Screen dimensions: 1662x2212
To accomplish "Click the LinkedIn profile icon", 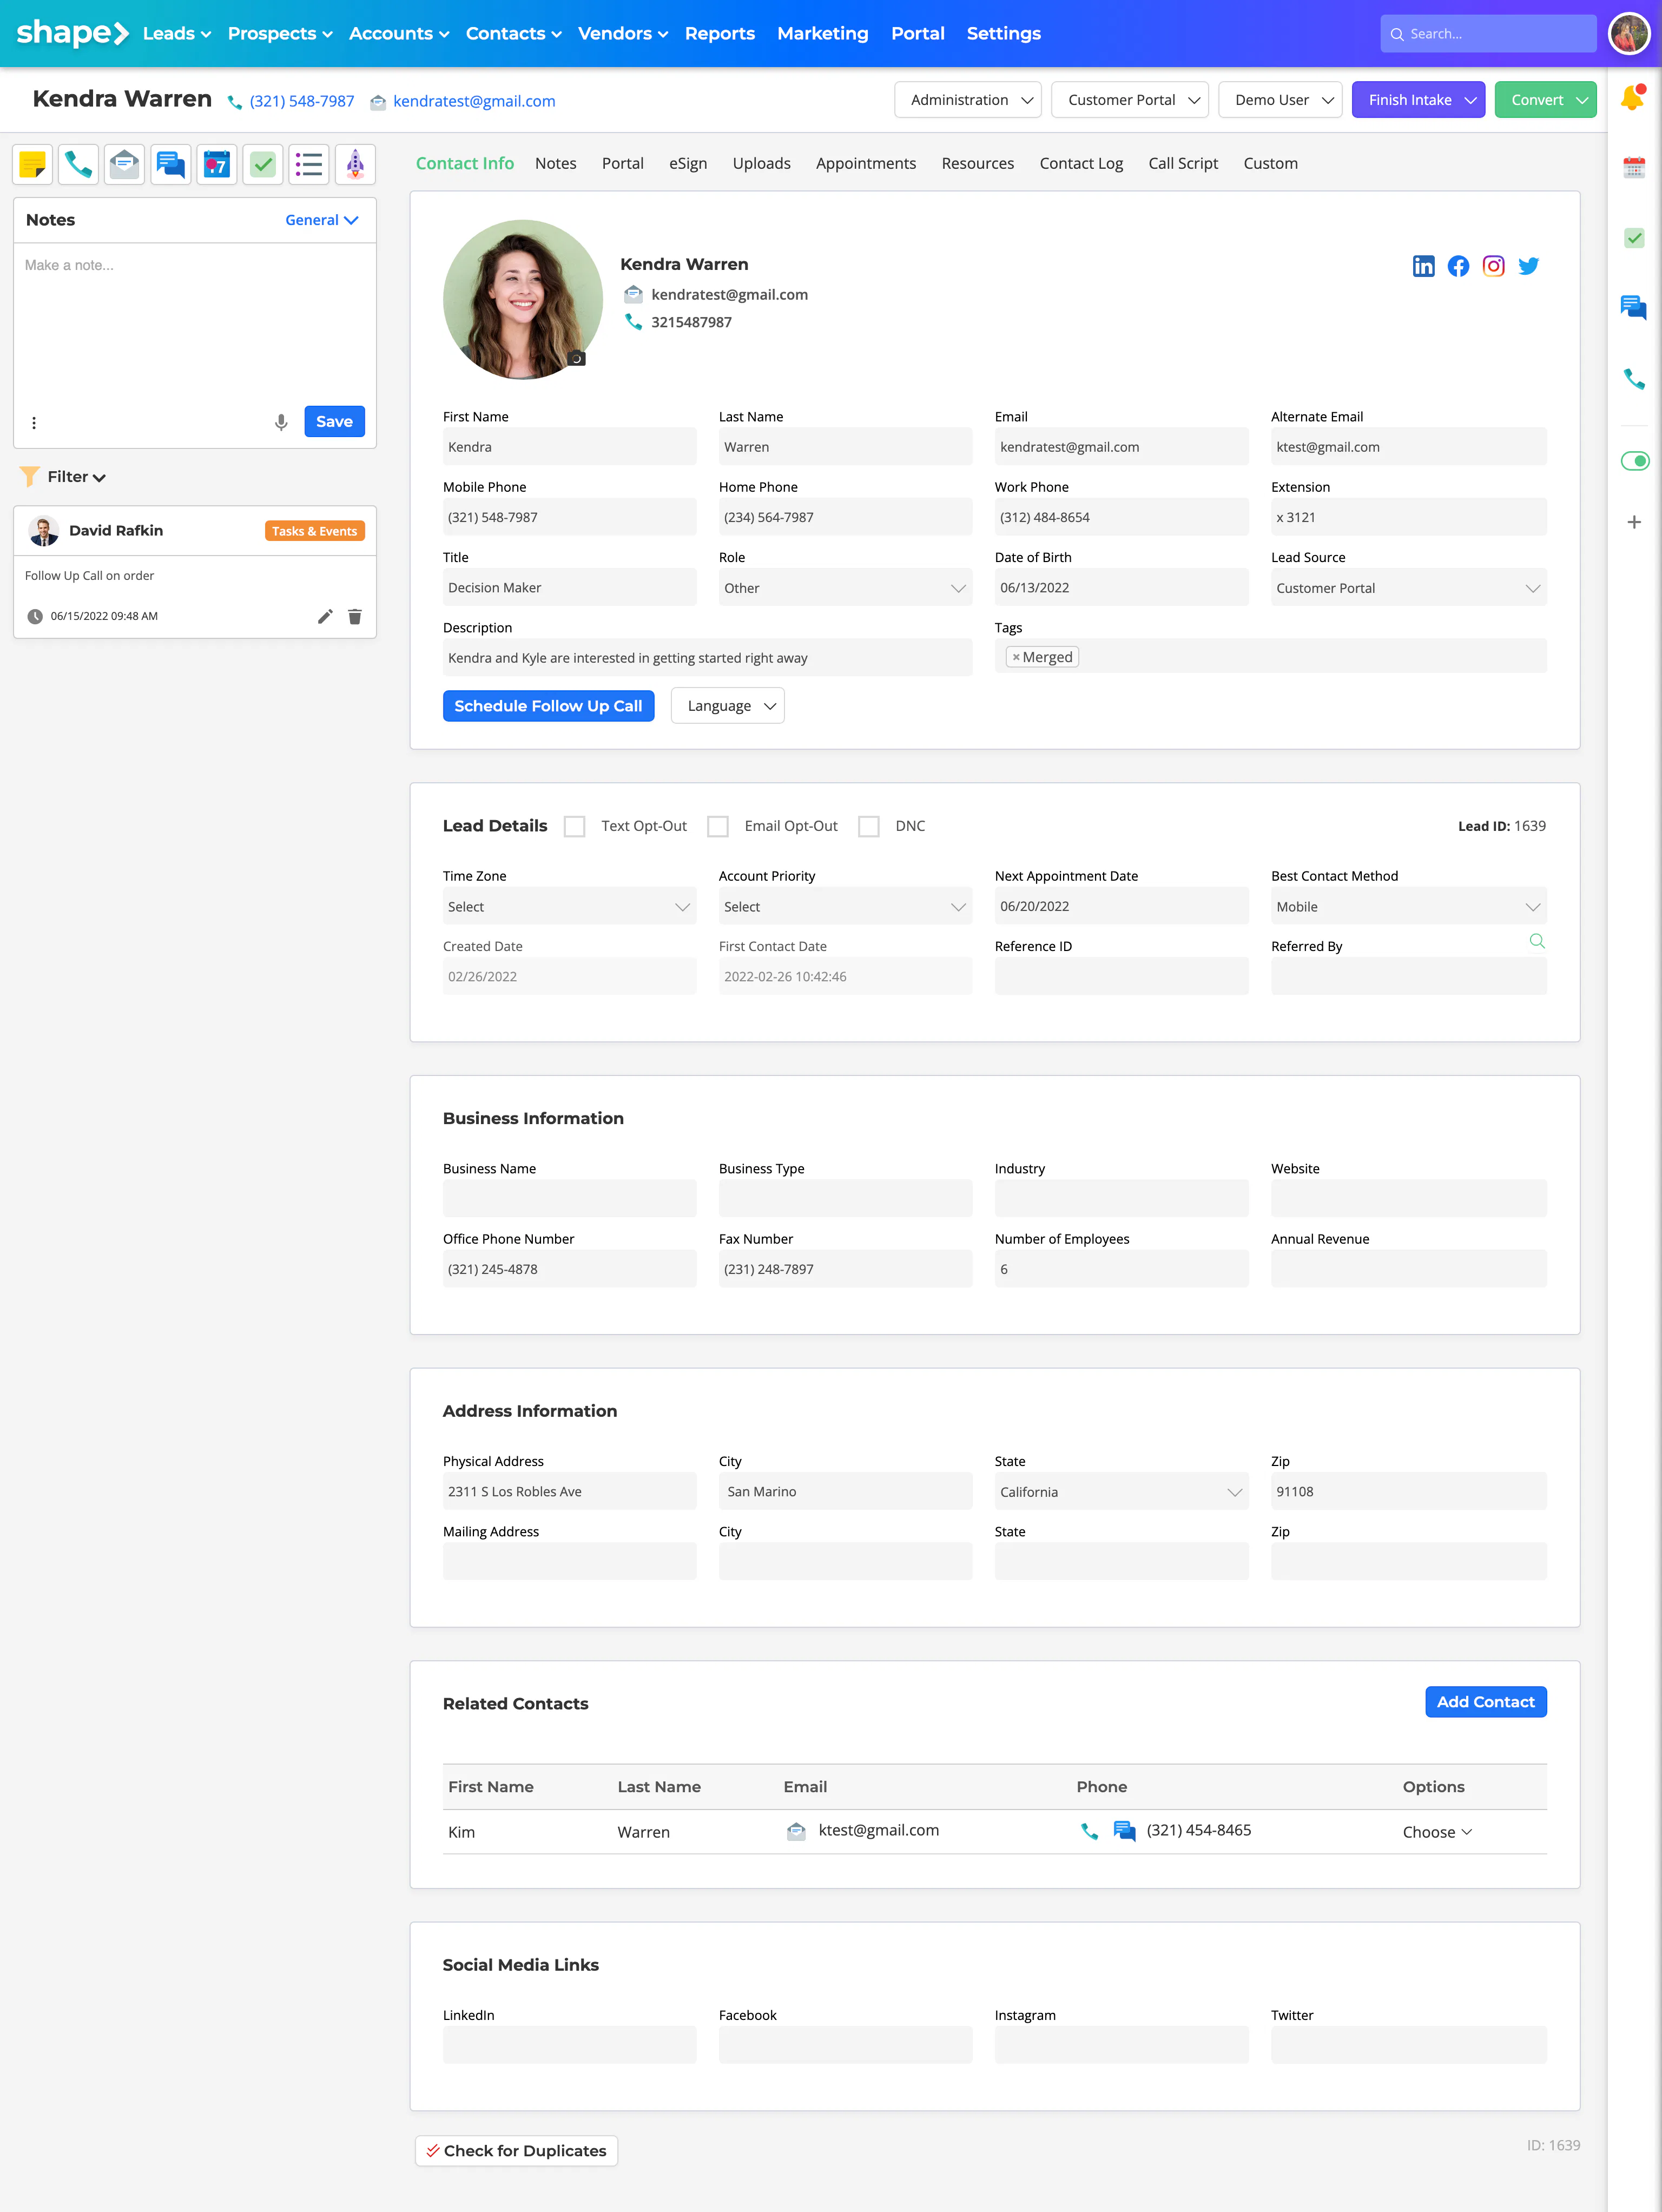I will pos(1423,266).
